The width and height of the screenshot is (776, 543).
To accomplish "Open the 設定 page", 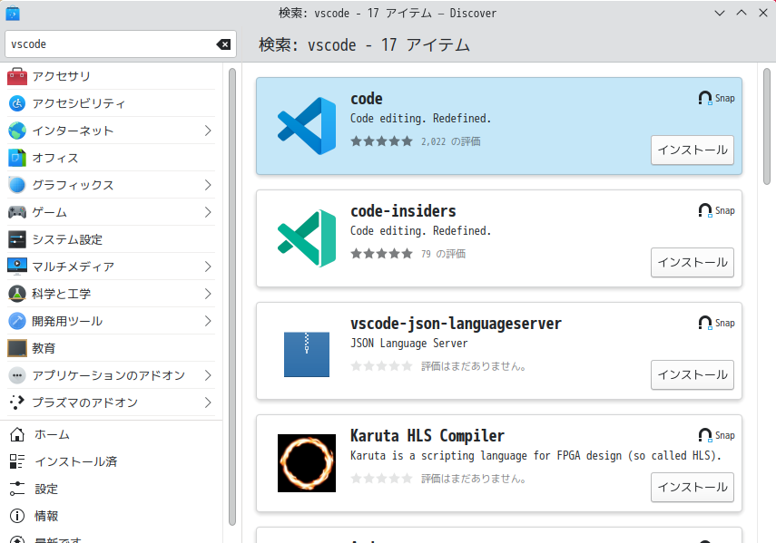I will pos(112,489).
